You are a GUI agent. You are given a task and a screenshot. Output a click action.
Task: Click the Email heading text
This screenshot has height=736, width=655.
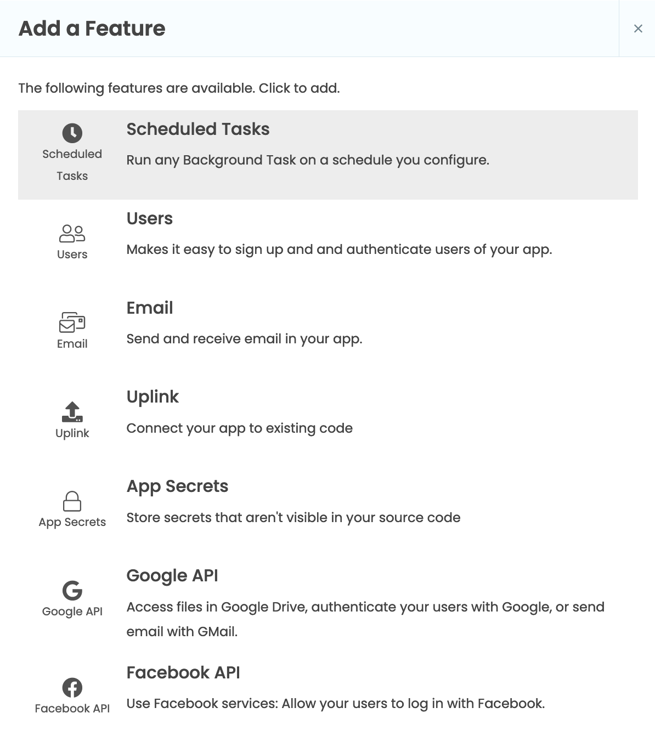149,308
